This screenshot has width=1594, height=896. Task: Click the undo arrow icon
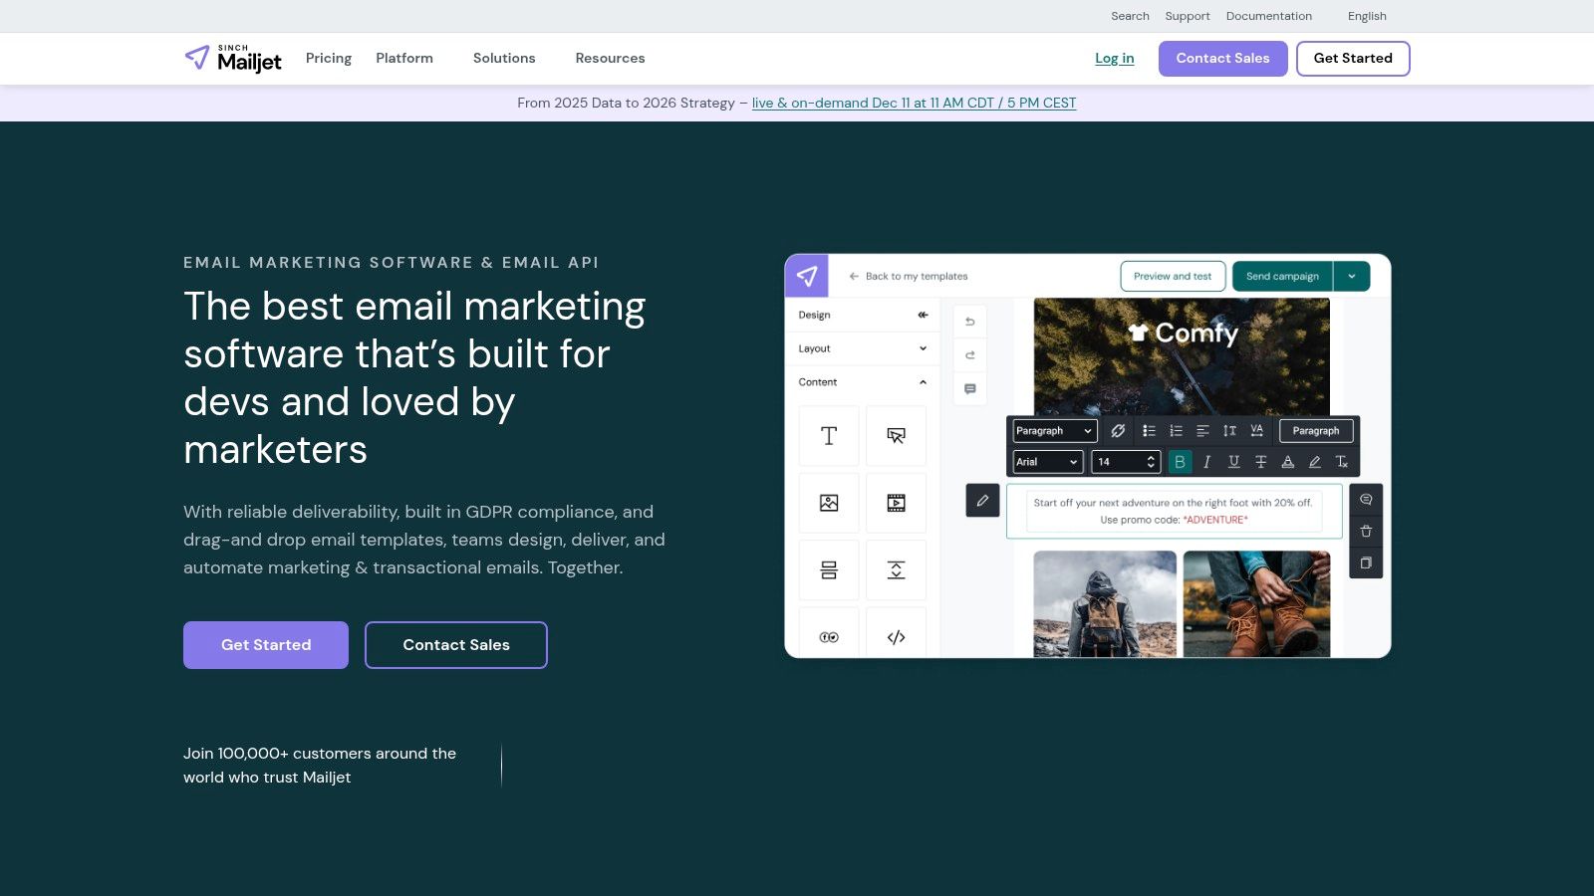pyautogui.click(x=969, y=321)
